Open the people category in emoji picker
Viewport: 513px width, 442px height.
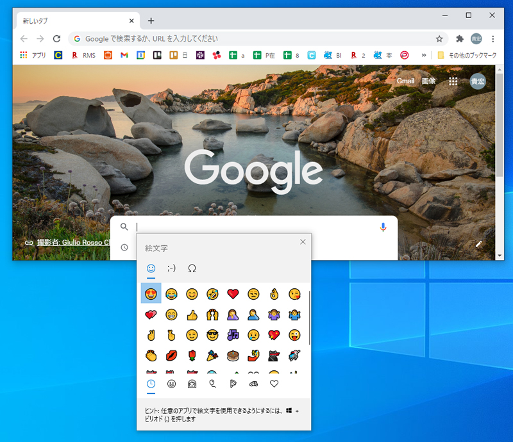coord(192,383)
